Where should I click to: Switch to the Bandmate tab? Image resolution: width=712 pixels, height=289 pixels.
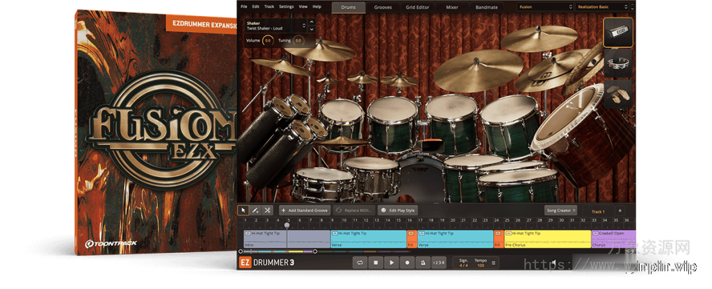487,7
